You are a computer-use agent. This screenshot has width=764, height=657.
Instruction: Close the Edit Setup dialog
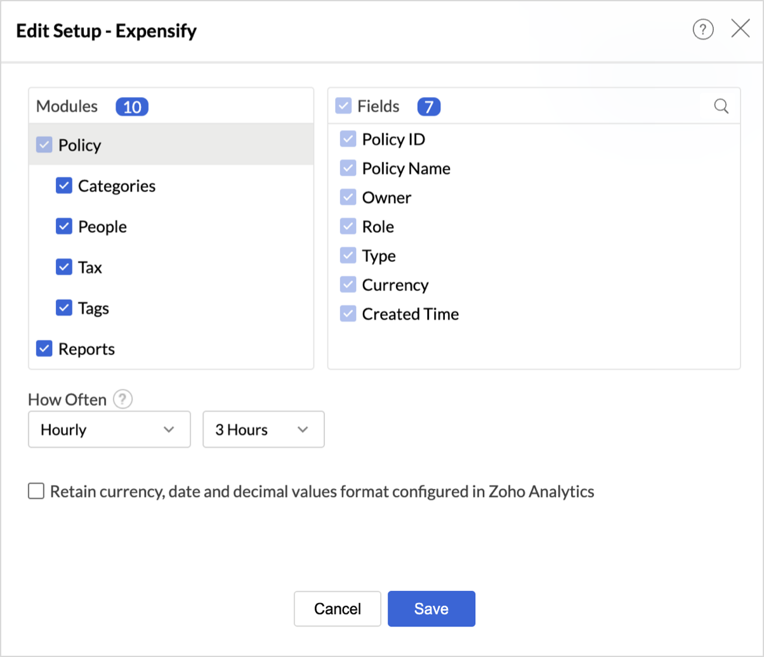coord(741,29)
